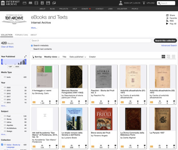The height and width of the screenshot is (150, 178).
Task: Click the Text Archive logo
Action: pyautogui.click(x=14, y=19)
